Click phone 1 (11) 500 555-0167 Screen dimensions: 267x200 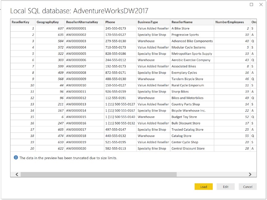coord(120,111)
